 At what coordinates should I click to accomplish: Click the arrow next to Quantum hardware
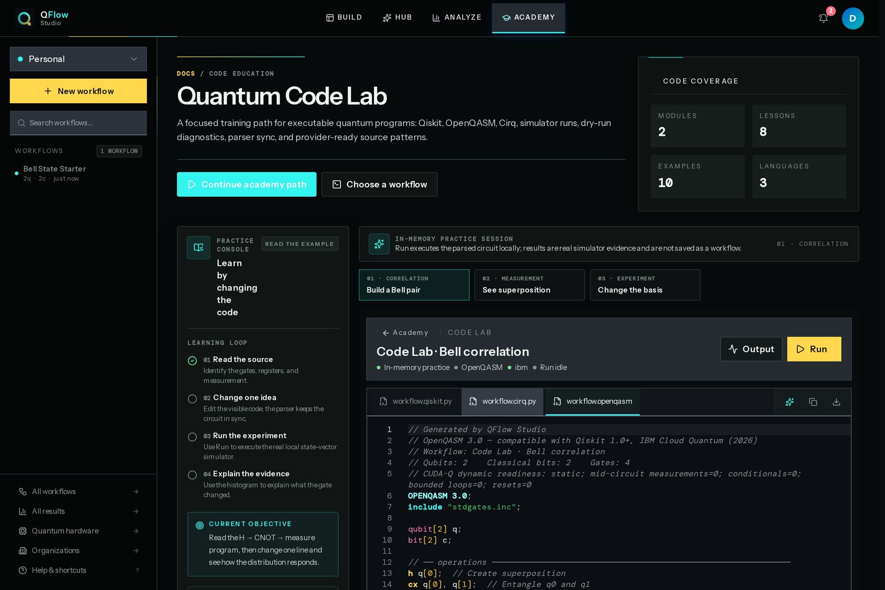click(136, 531)
